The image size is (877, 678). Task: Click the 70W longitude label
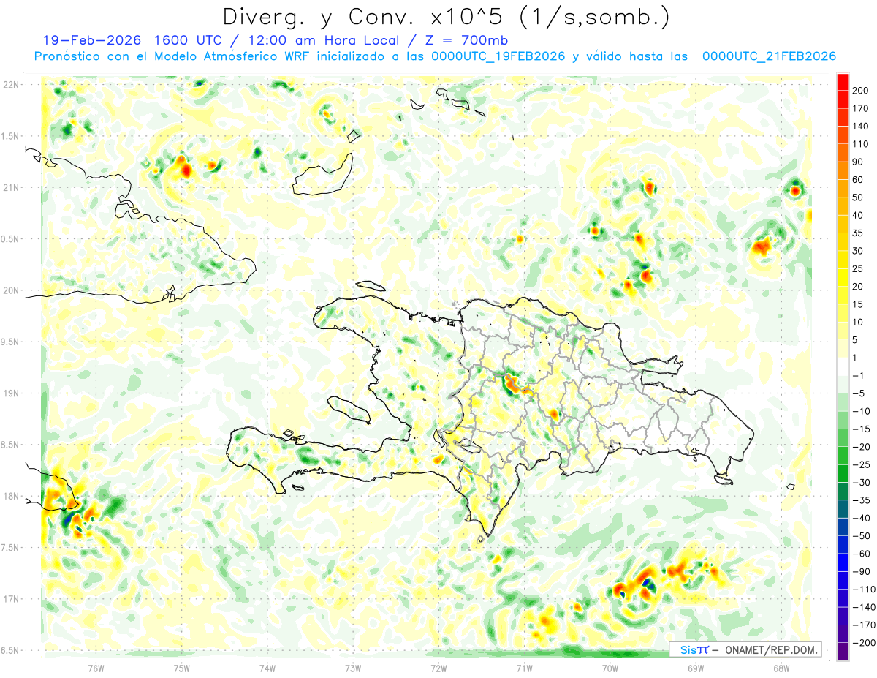pos(610,667)
